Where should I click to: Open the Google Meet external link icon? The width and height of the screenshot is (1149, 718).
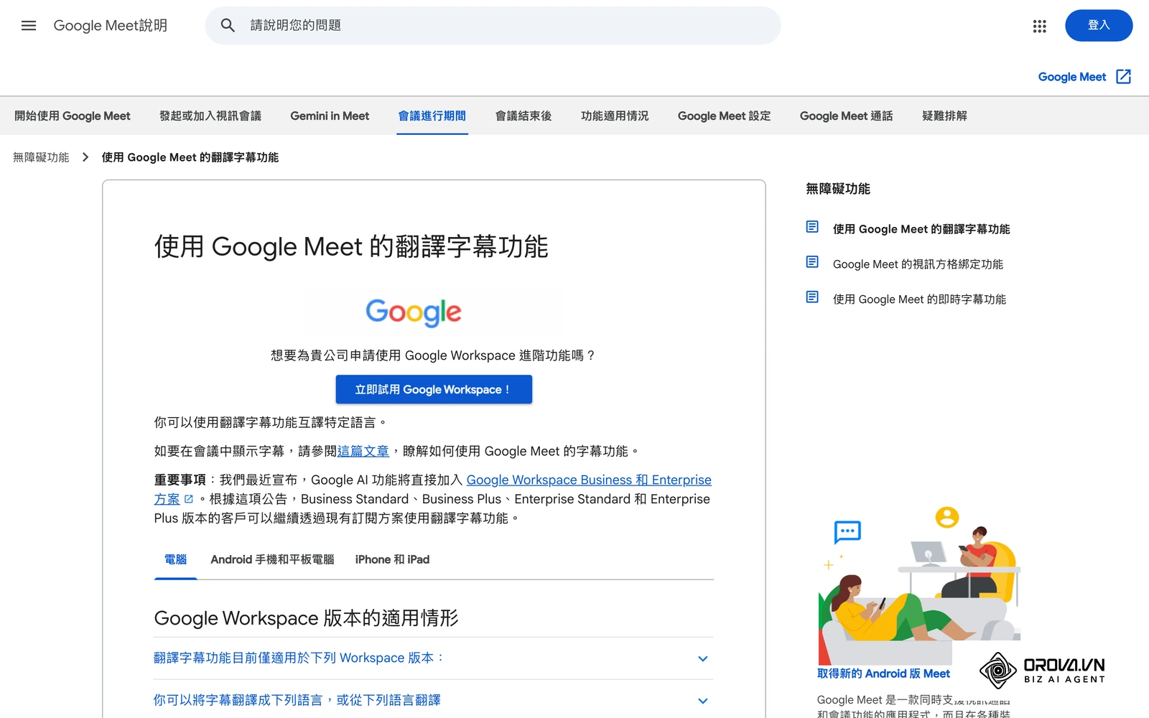pyautogui.click(x=1124, y=77)
